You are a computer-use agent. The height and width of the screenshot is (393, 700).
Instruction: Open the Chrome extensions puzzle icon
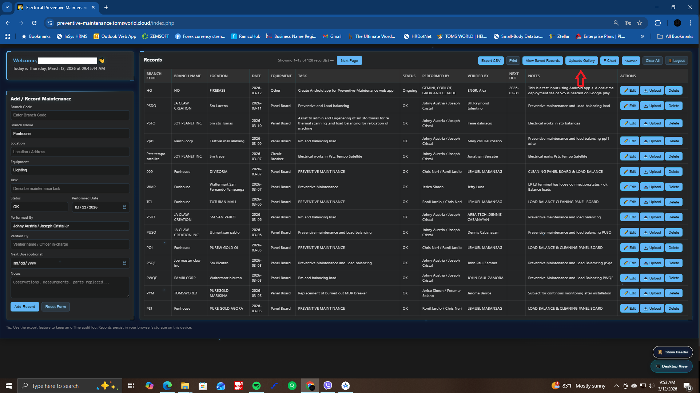658,23
